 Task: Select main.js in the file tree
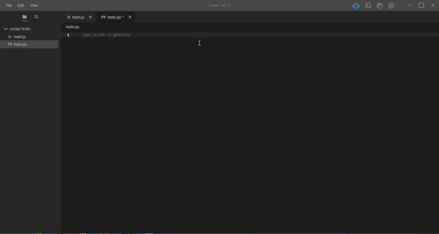[19, 37]
